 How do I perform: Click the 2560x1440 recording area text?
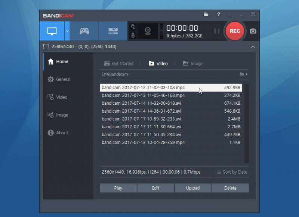84,47
